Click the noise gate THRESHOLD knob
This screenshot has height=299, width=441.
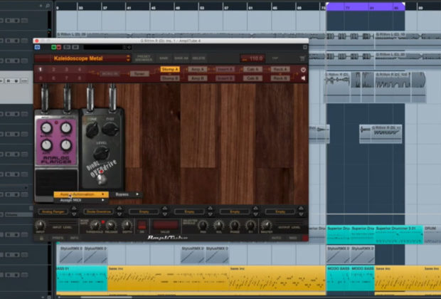pyautogui.click(x=95, y=225)
